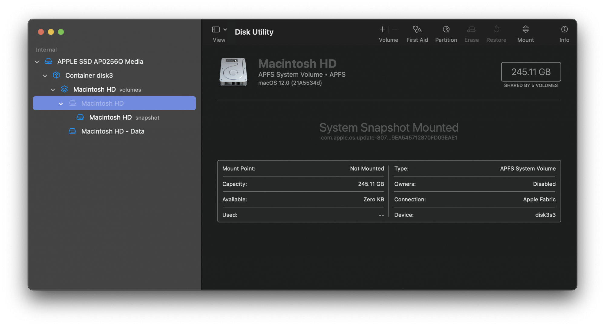Click the Erase drive icon
This screenshot has height=327, width=605.
pyautogui.click(x=471, y=29)
